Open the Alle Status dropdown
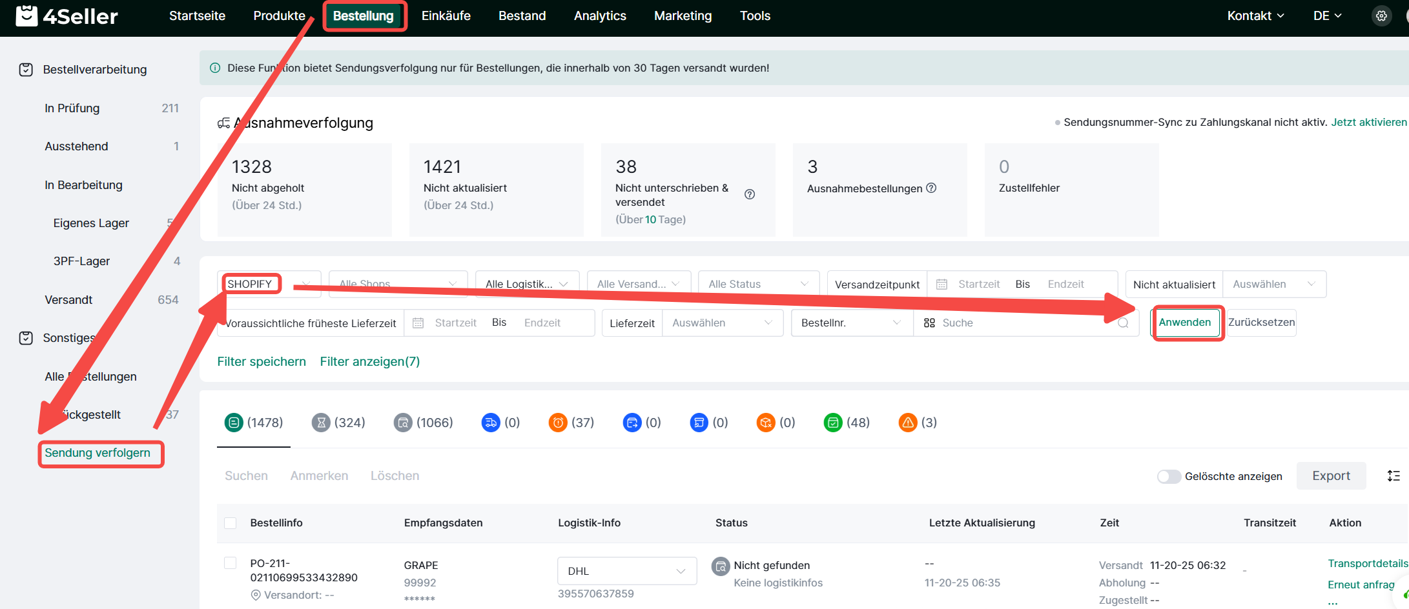Image resolution: width=1409 pixels, height=609 pixels. point(758,285)
